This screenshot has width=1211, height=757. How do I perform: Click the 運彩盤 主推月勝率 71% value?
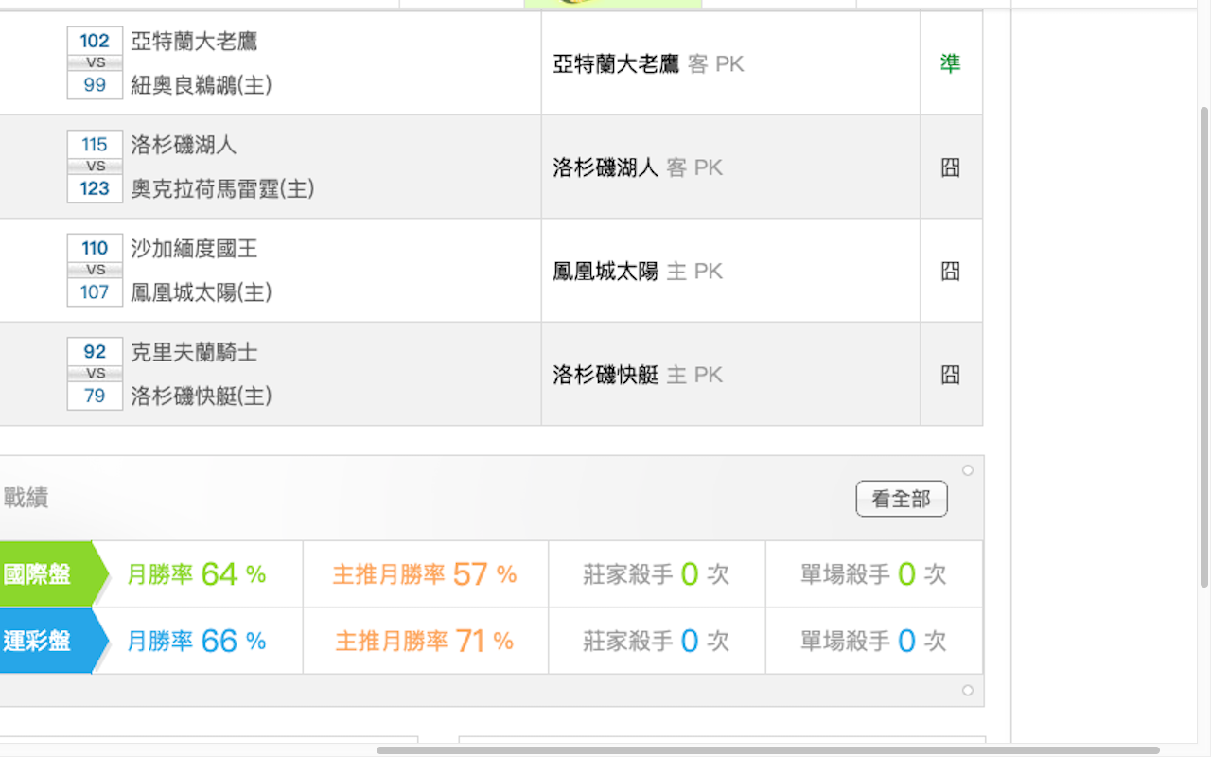[x=425, y=641]
